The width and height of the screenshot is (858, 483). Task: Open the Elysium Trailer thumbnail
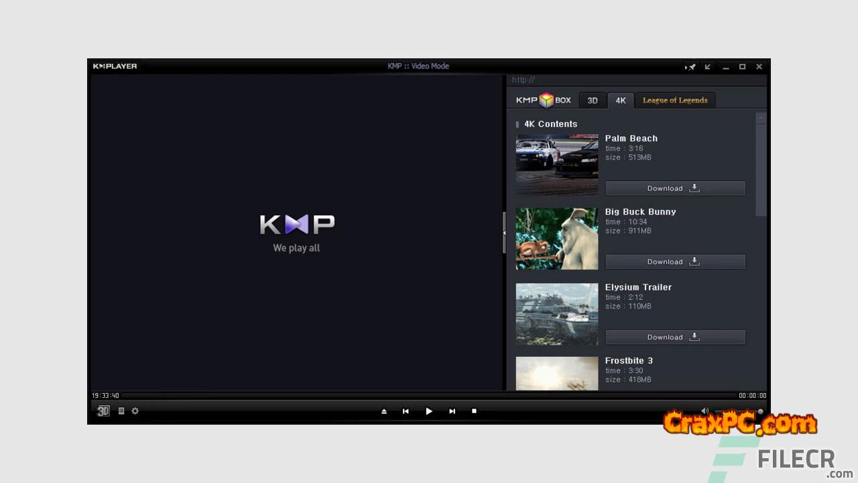(557, 314)
